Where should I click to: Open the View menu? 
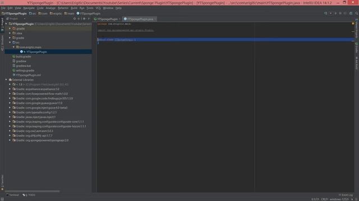pyautogui.click(x=18, y=8)
